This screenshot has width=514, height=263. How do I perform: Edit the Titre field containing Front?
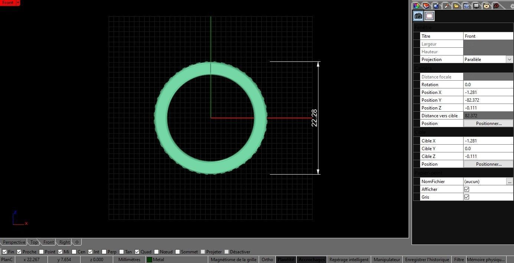pos(488,36)
